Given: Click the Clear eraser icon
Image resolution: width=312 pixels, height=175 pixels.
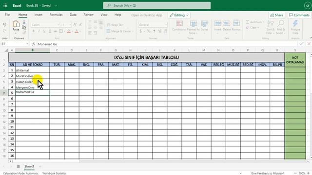Looking at the screenshot, I should [248, 28].
